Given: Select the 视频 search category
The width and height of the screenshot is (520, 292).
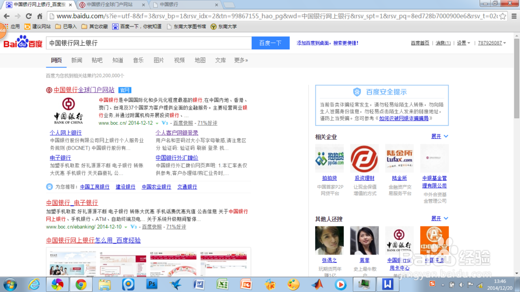Looking at the screenshot, I should click(x=179, y=60).
